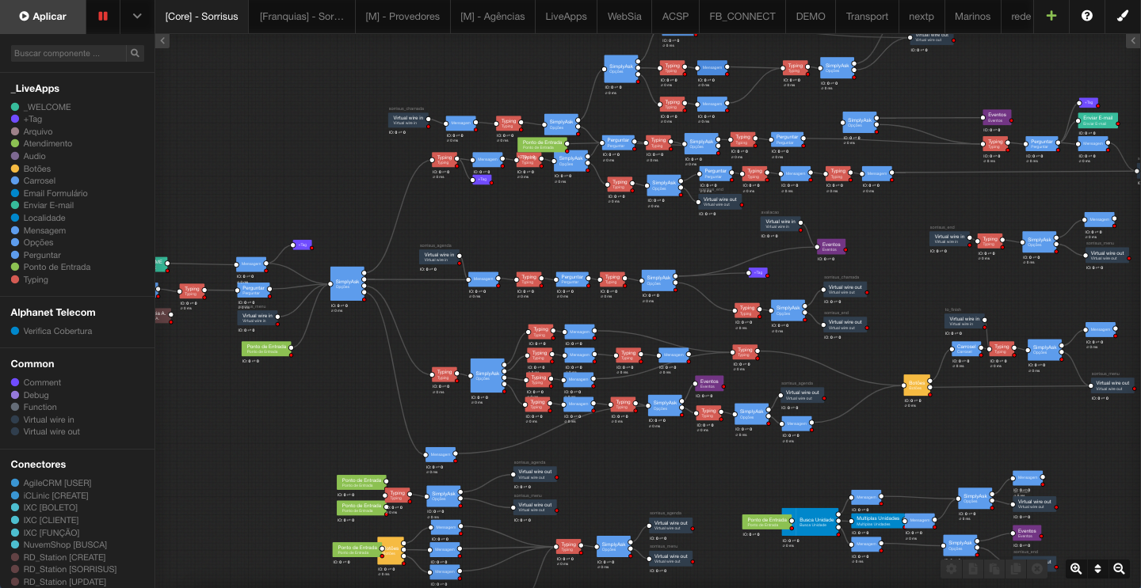
Task: Select the _WELCOME component in sidebar
Action: click(41, 107)
